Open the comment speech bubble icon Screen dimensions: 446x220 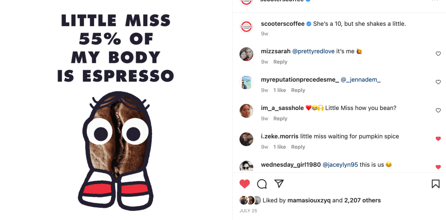point(262,184)
